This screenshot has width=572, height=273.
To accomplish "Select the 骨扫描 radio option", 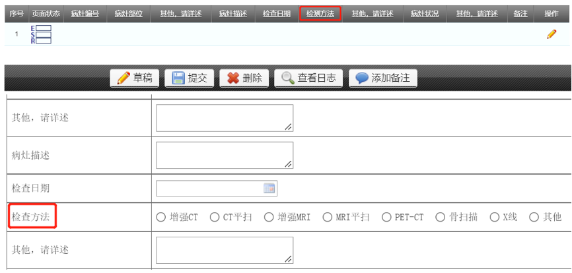I will 441,218.
